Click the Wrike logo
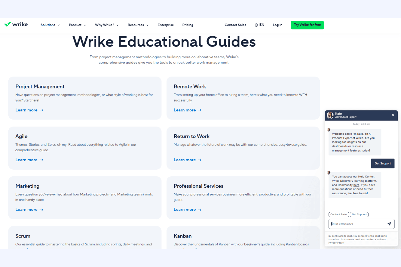The width and height of the screenshot is (401, 267). 16,24
